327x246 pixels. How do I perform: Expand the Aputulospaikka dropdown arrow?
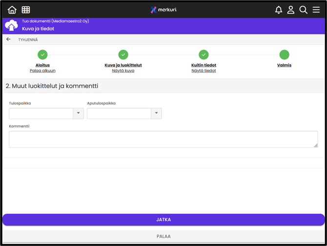(x=156, y=113)
